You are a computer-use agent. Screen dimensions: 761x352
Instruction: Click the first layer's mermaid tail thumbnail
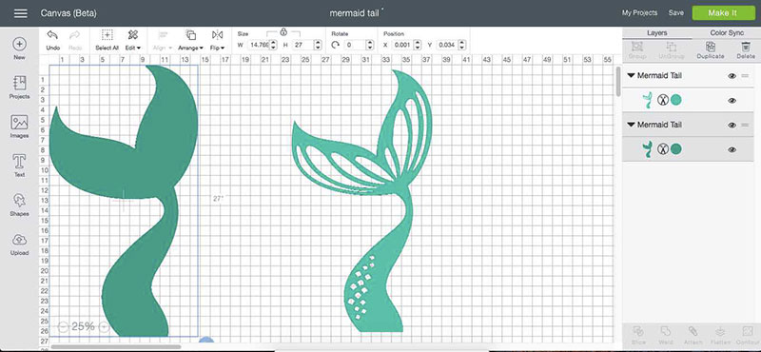(x=647, y=101)
